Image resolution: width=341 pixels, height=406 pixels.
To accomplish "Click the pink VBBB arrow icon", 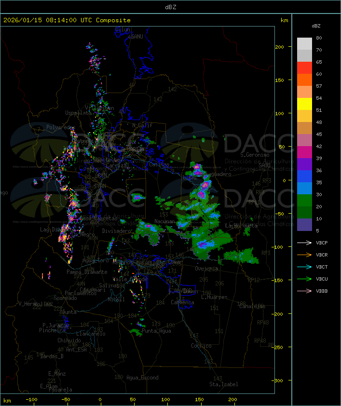I will tap(304, 291).
